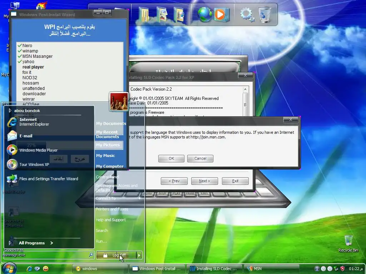Click Exit in the codec installer
This screenshot has height=274, width=366.
(235, 181)
